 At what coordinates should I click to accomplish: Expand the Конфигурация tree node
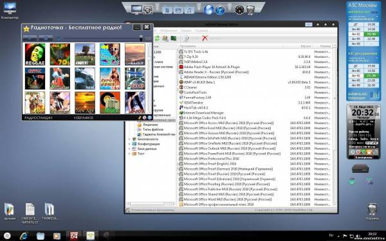tap(130, 144)
